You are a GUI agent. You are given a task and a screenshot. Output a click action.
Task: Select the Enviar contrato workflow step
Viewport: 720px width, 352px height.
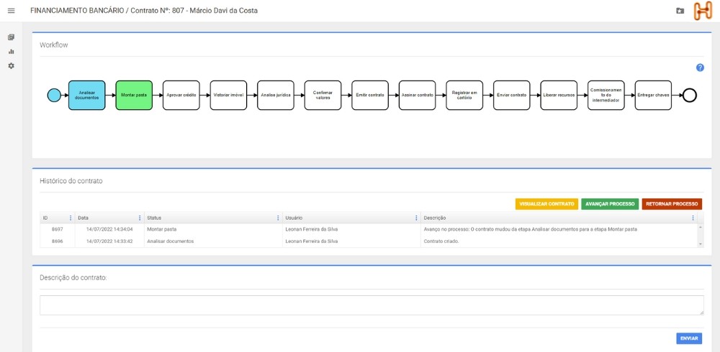pos(511,96)
